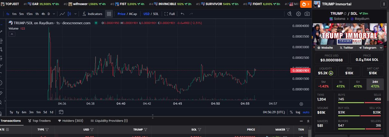Switch chart interval to 1h
This screenshot has height=137, width=389.
coord(37,14)
